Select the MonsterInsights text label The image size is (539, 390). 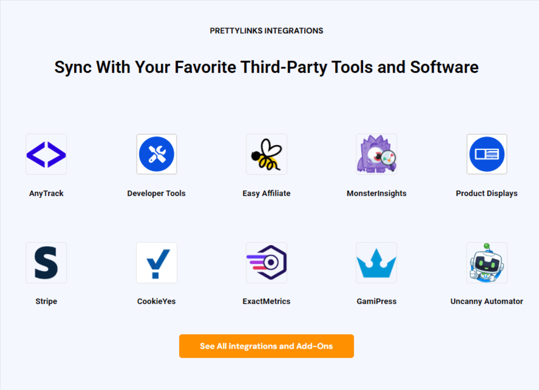[x=376, y=193]
